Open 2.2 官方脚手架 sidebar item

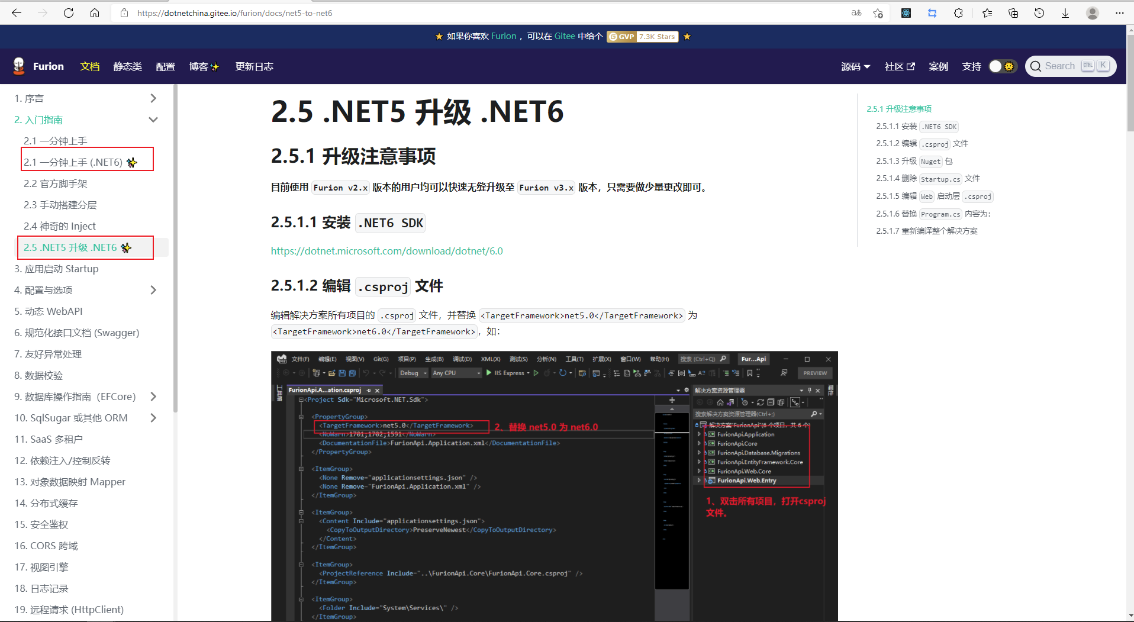coord(56,183)
